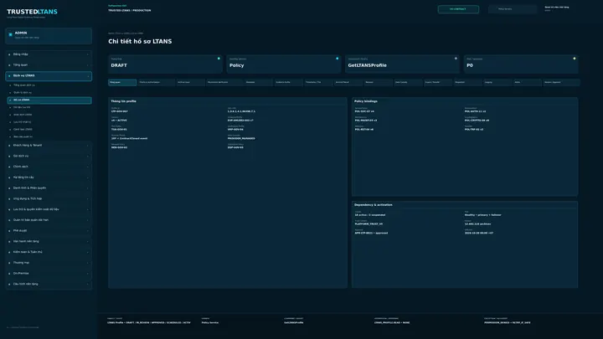Switch to the Renewal tab
Image resolution: width=603 pixels, height=339 pixels.
pyautogui.click(x=379, y=82)
